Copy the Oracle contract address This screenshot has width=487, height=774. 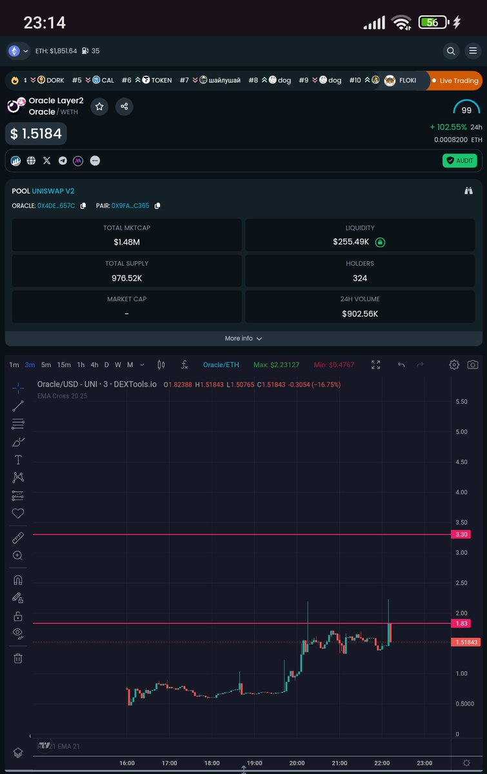(83, 206)
